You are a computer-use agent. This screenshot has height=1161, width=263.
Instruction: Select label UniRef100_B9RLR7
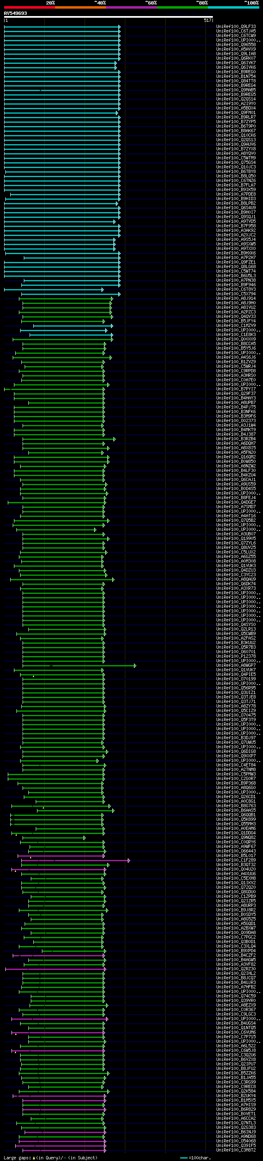tap(236, 117)
